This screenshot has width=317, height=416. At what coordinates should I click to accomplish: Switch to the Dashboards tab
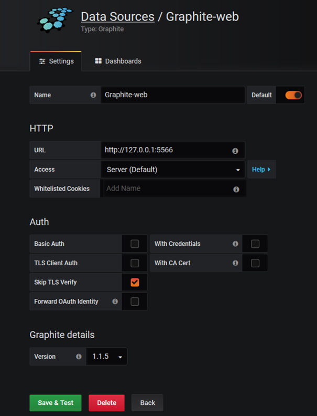118,61
